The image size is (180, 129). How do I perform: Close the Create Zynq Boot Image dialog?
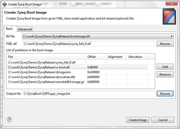(x=172, y=3)
